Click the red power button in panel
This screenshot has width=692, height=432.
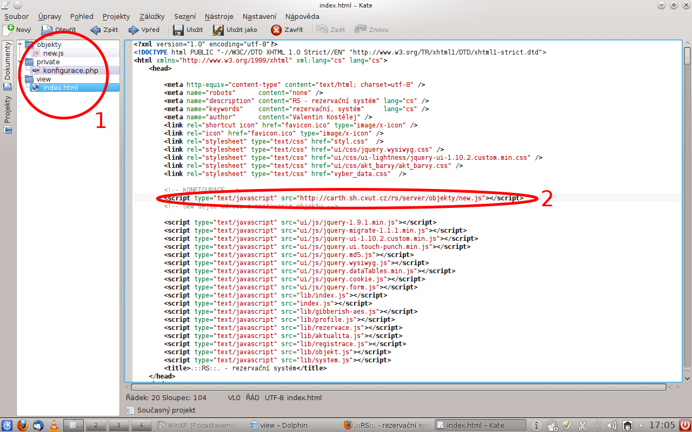click(x=684, y=425)
